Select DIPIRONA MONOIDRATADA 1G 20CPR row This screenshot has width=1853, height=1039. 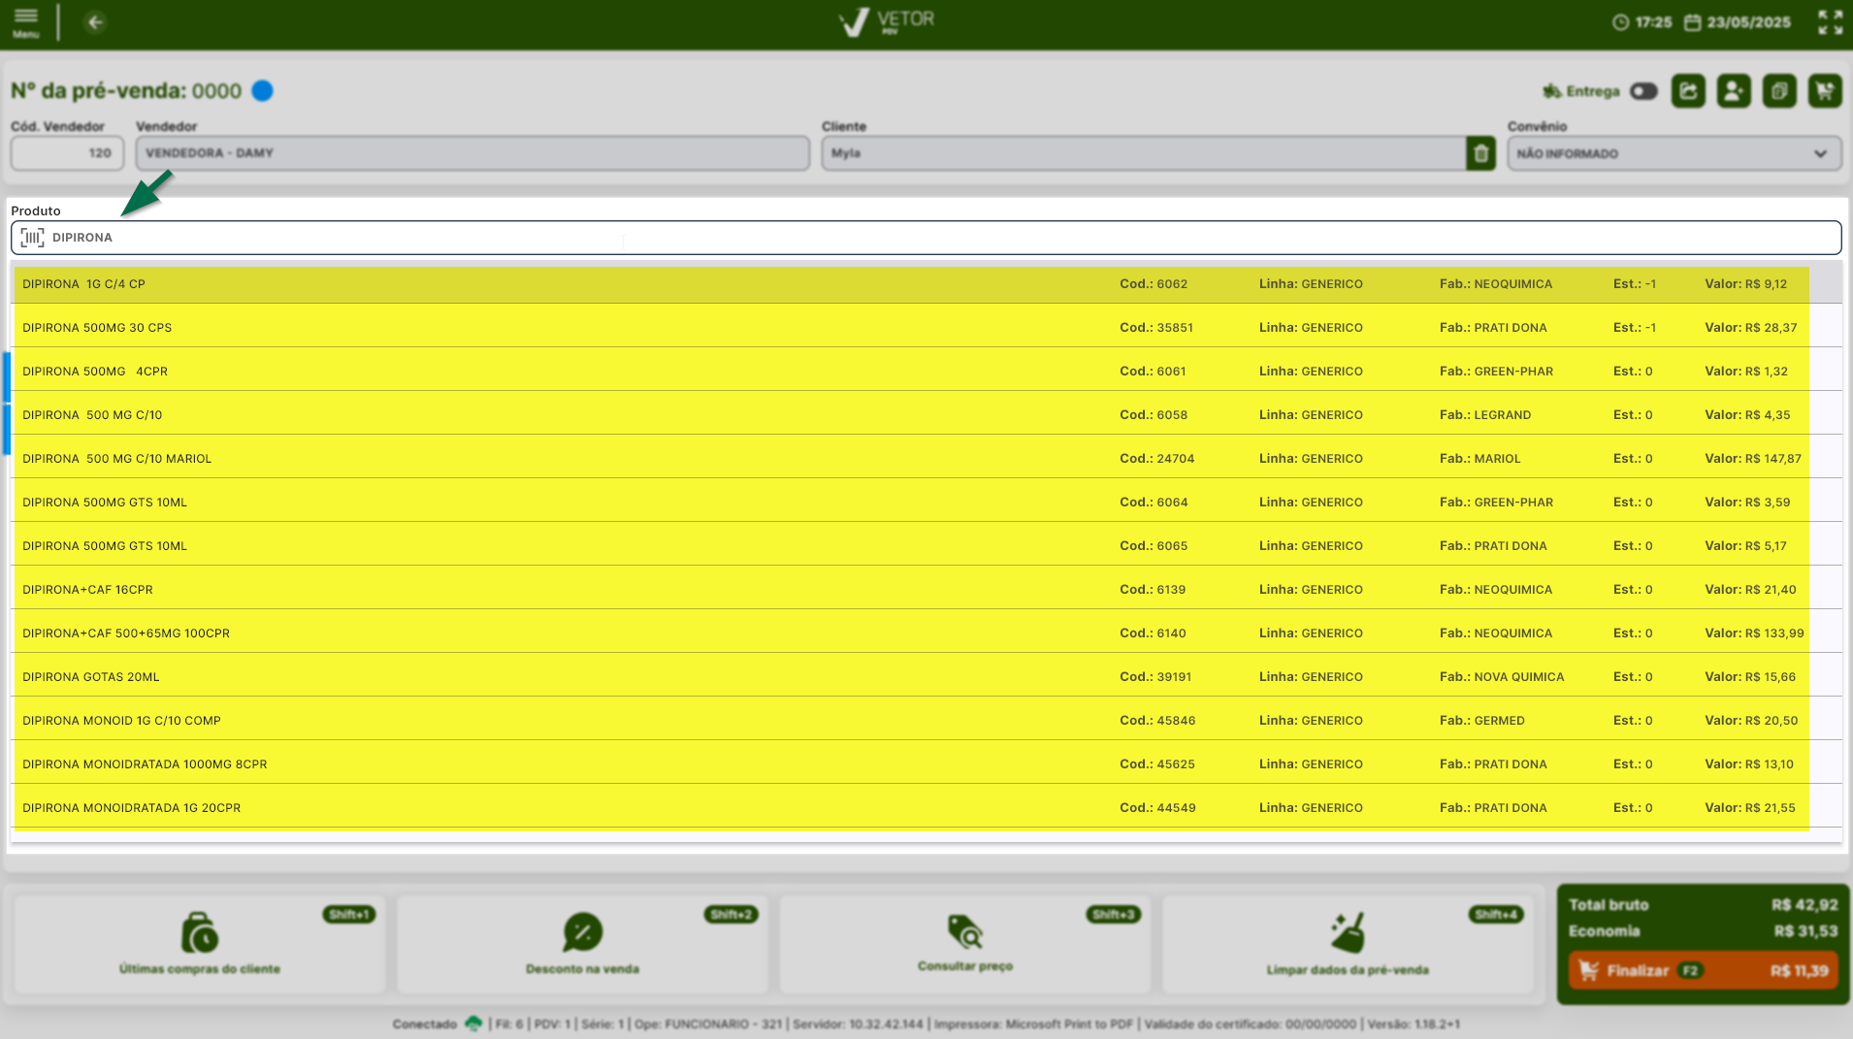(926, 808)
